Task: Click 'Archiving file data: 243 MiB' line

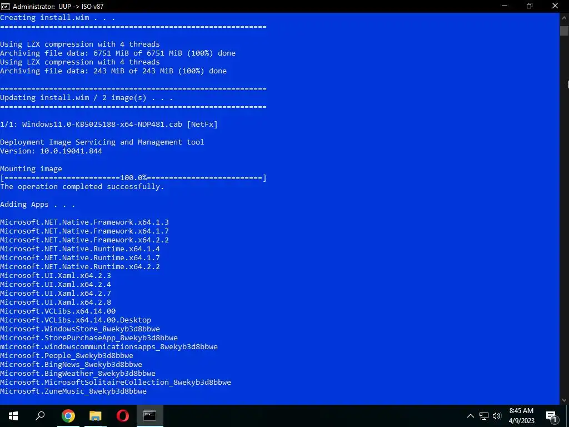Action: click(113, 71)
